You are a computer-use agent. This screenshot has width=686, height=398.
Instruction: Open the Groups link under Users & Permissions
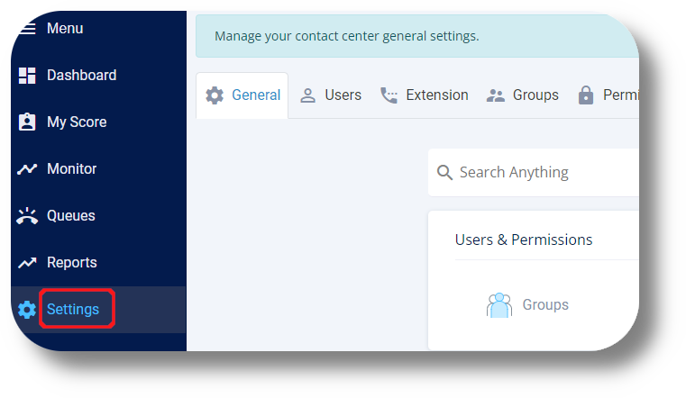[x=545, y=305]
